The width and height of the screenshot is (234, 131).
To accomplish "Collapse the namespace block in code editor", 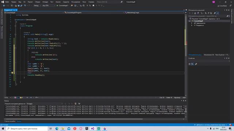I will [x=15, y=20].
